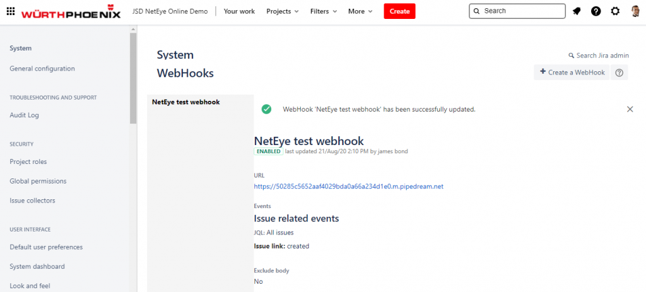Screen dimensions: 646x292
Task: Expand the Projects dropdown
Action: 283,11
